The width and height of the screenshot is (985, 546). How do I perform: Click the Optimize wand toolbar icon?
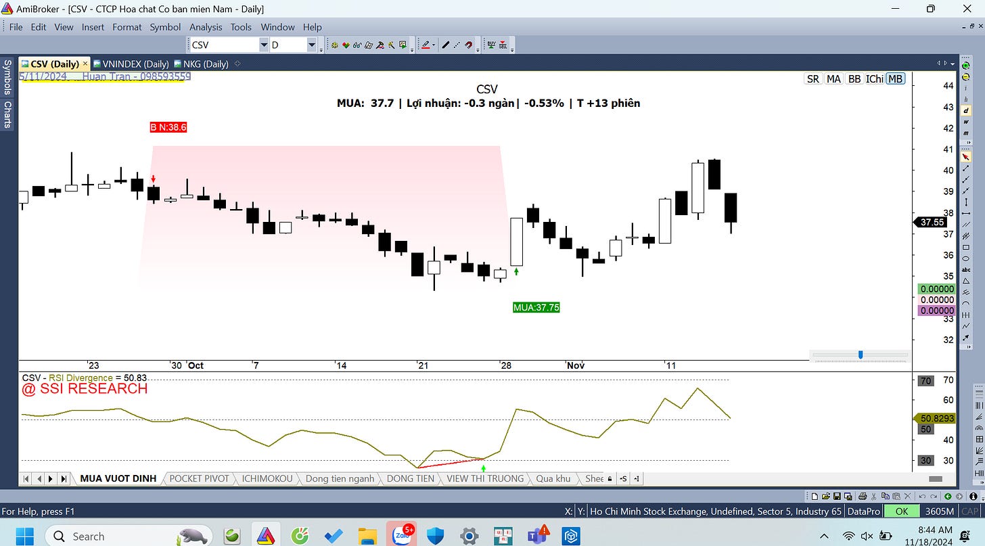point(392,45)
